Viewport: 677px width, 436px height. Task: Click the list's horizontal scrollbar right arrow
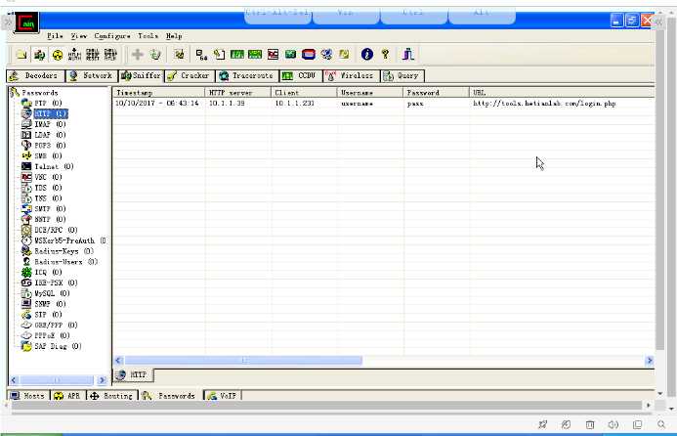[650, 361]
